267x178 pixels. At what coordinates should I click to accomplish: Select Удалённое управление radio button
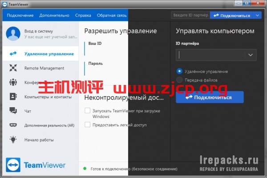(x=179, y=71)
